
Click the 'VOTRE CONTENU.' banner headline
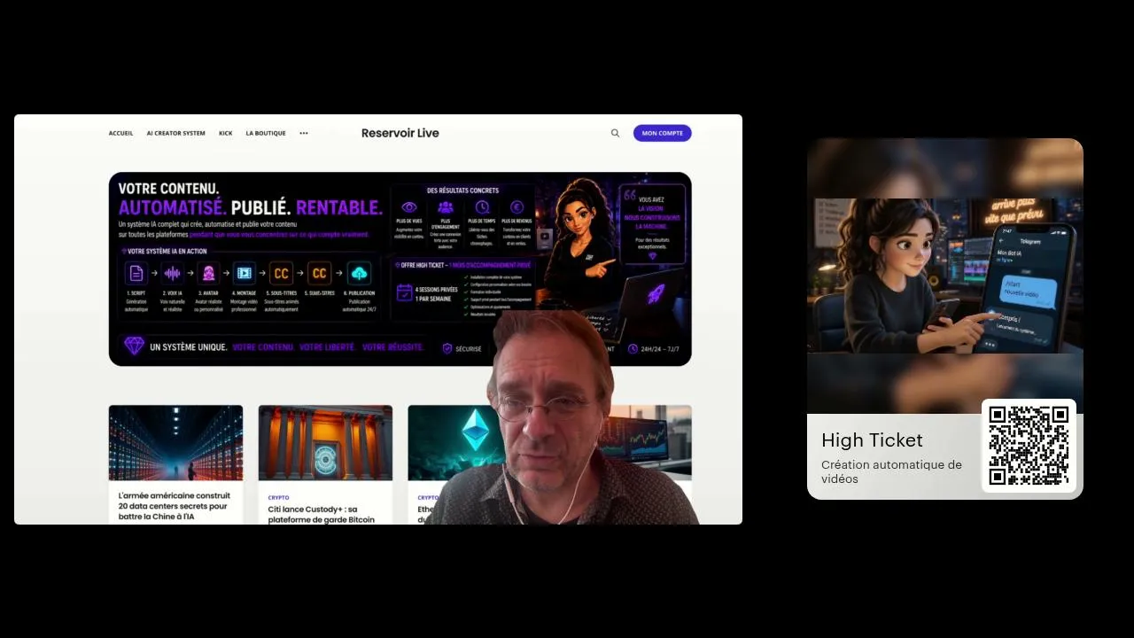tap(168, 189)
